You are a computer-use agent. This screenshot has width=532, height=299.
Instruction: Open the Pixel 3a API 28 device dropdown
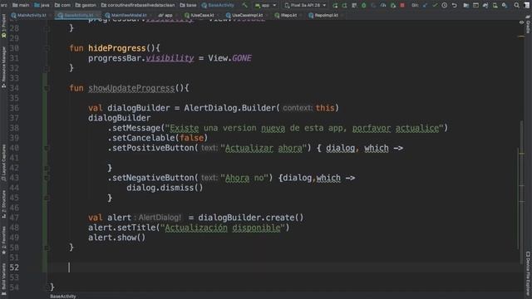tap(305, 5)
